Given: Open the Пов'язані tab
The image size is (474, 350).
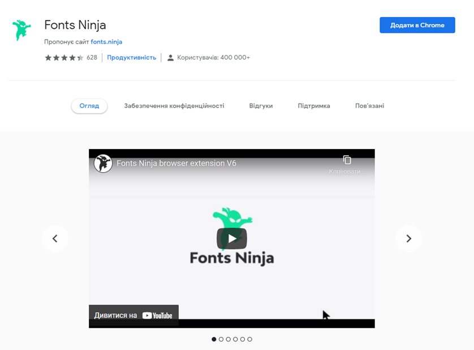Looking at the screenshot, I should (x=369, y=106).
